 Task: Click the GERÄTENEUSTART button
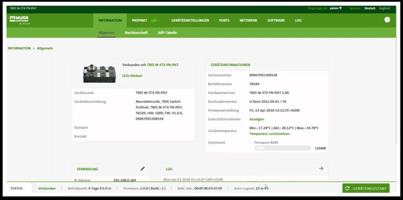point(366,188)
